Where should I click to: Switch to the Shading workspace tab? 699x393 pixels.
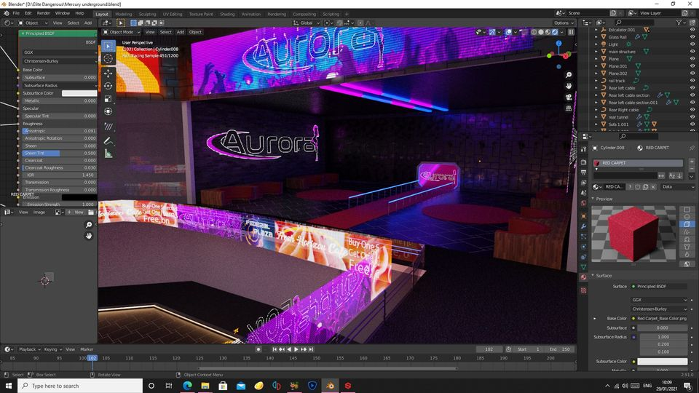[x=227, y=14]
